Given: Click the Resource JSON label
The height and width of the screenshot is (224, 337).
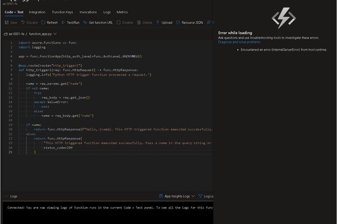Looking at the screenshot, I should [192, 22].
